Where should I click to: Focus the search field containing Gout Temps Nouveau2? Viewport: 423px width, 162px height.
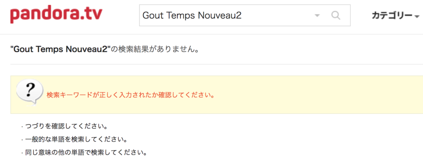coord(245,15)
